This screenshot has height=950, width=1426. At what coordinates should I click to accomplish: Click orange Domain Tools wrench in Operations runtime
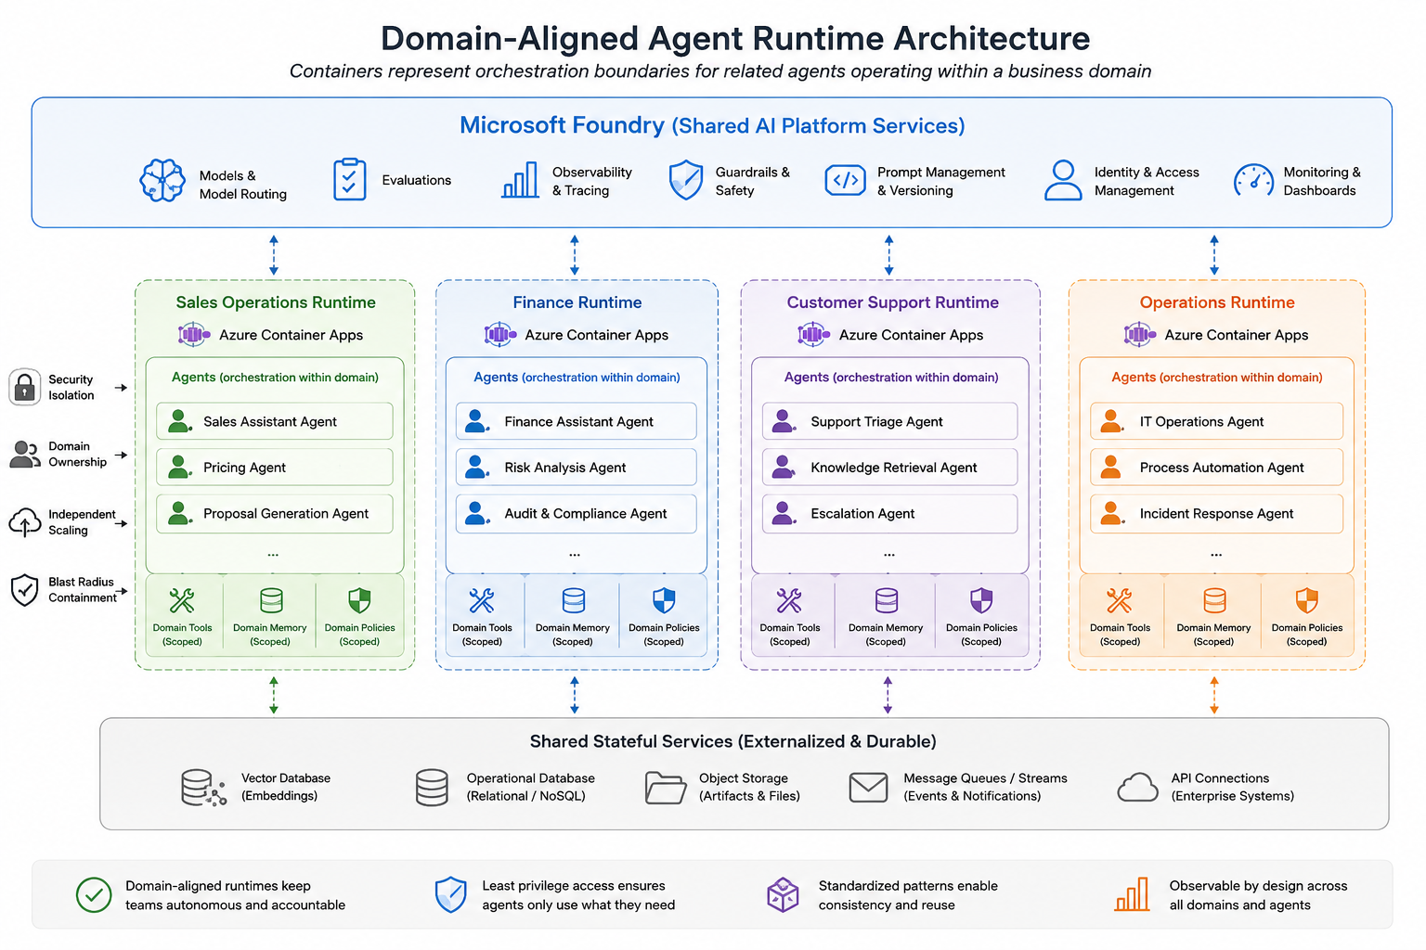point(1120,601)
